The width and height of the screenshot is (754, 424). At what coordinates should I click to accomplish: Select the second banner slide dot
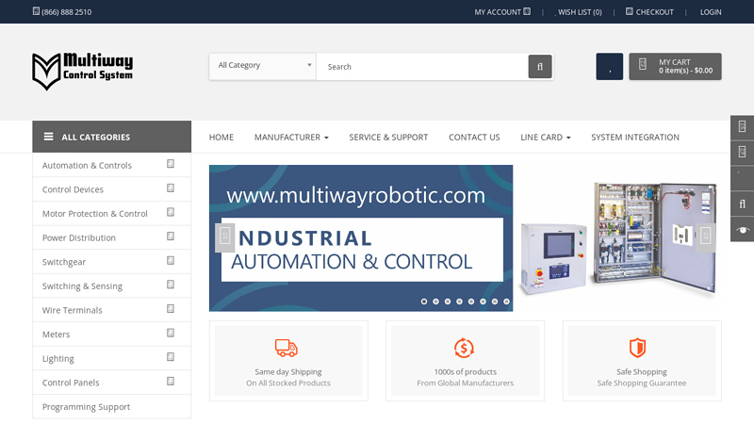(435, 302)
